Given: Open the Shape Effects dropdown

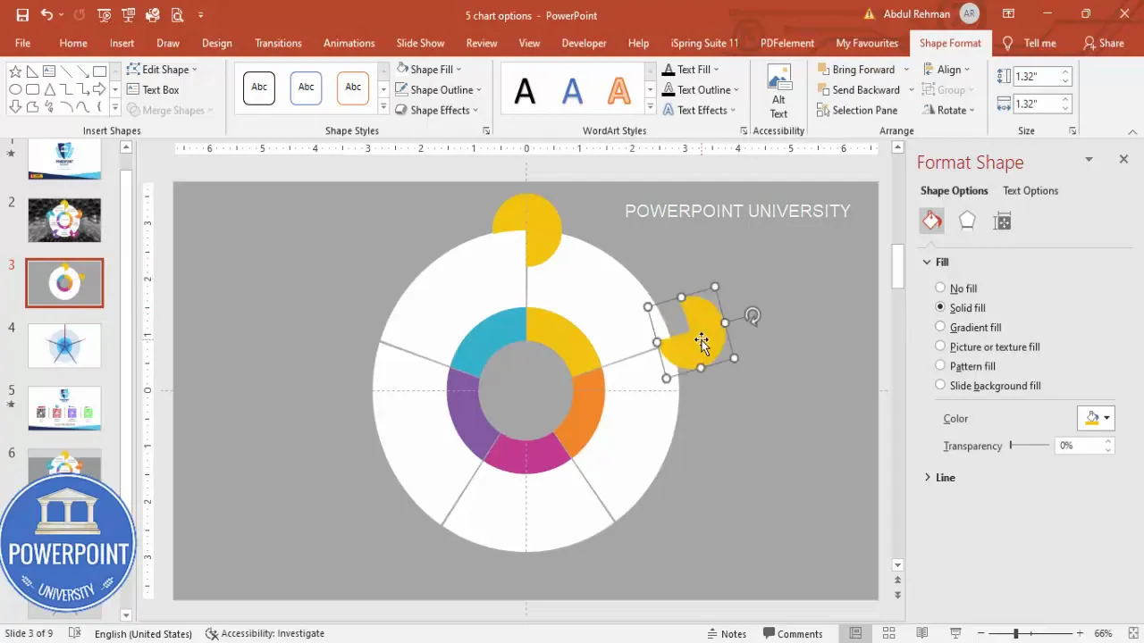Looking at the screenshot, I should 436,110.
